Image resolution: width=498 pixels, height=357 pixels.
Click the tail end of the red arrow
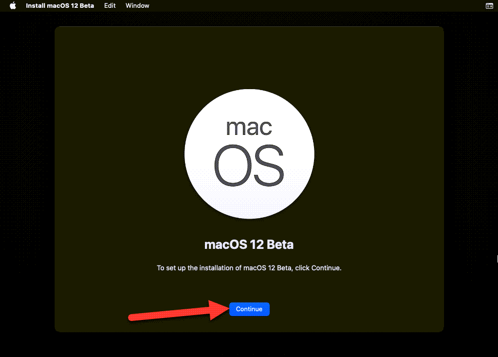click(132, 318)
